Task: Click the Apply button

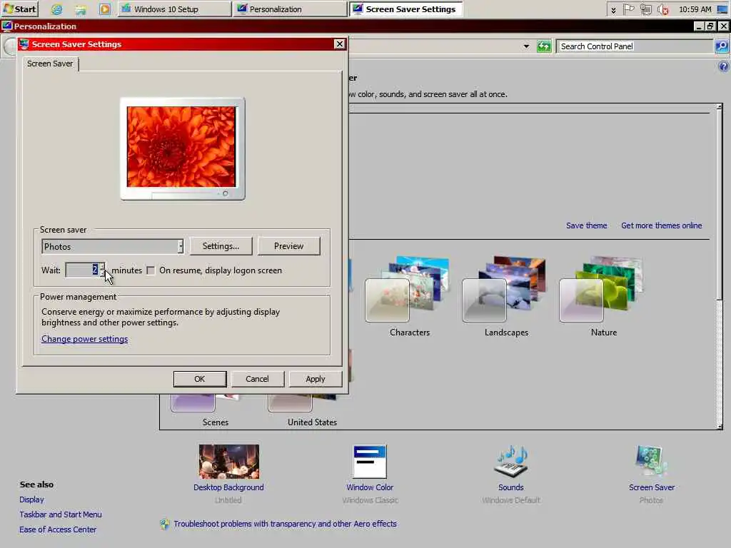Action: 315,379
